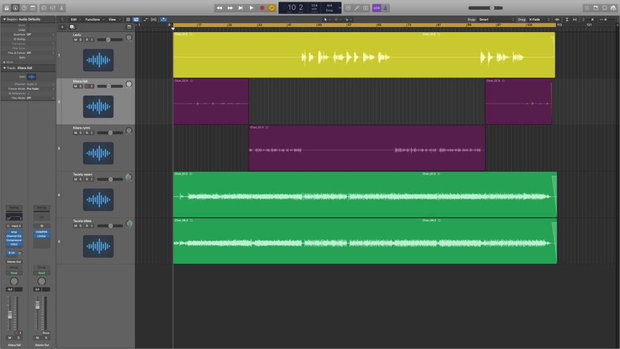Click the Read automation button on Kitara liidi strip

point(14,273)
